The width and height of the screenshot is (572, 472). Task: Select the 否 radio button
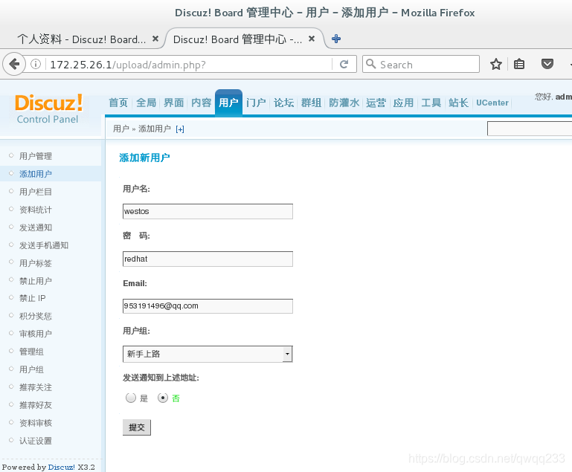163,398
